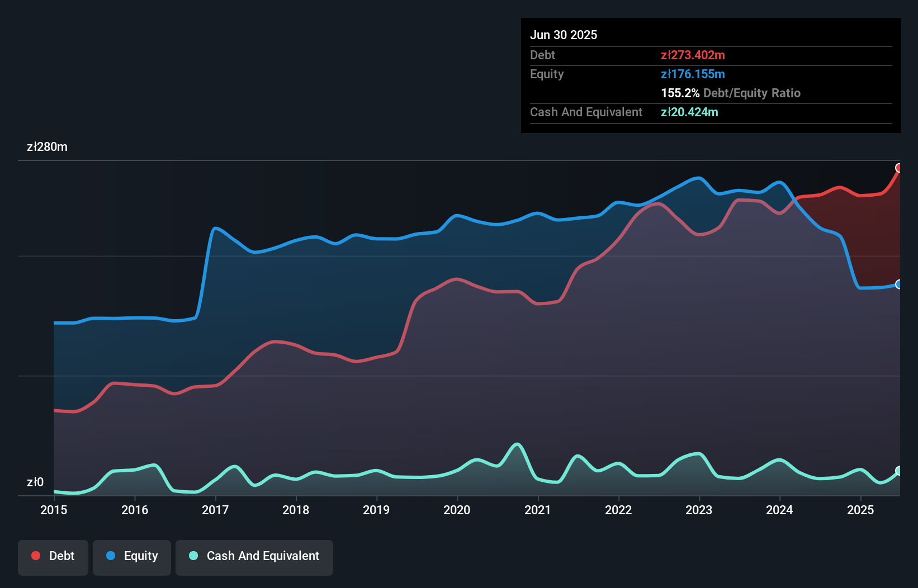Click the zł0 y-axis label
918x588 pixels.
coord(35,482)
